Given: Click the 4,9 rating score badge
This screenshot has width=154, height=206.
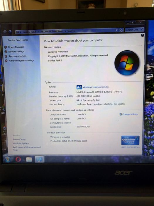Looking at the screenshot, I should click(x=79, y=87).
